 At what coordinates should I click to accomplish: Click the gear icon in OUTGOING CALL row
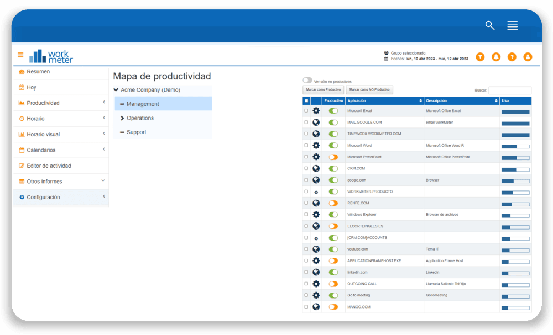point(316,284)
